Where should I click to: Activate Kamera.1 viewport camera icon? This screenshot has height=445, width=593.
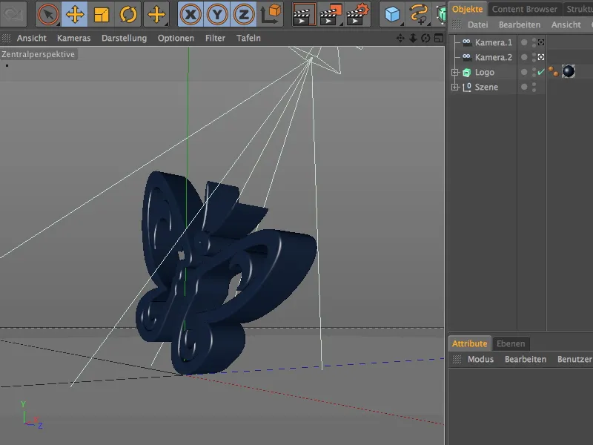click(x=542, y=42)
